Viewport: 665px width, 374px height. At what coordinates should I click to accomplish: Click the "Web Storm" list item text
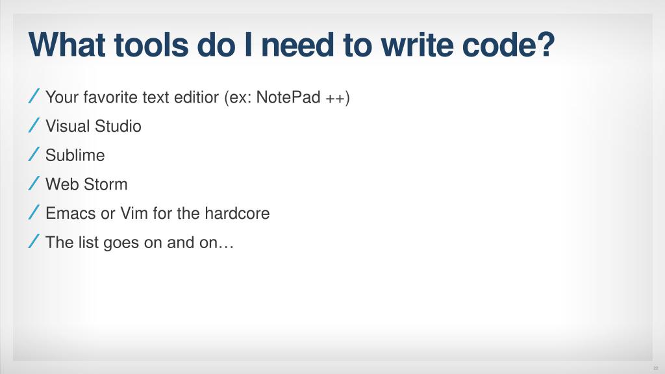click(86, 184)
